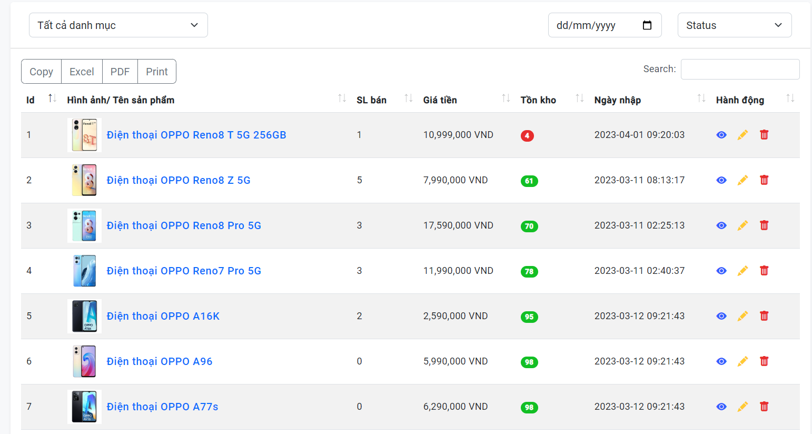Open the 'Tất cả danh mục' category dropdown
The image size is (812, 434).
coord(118,25)
